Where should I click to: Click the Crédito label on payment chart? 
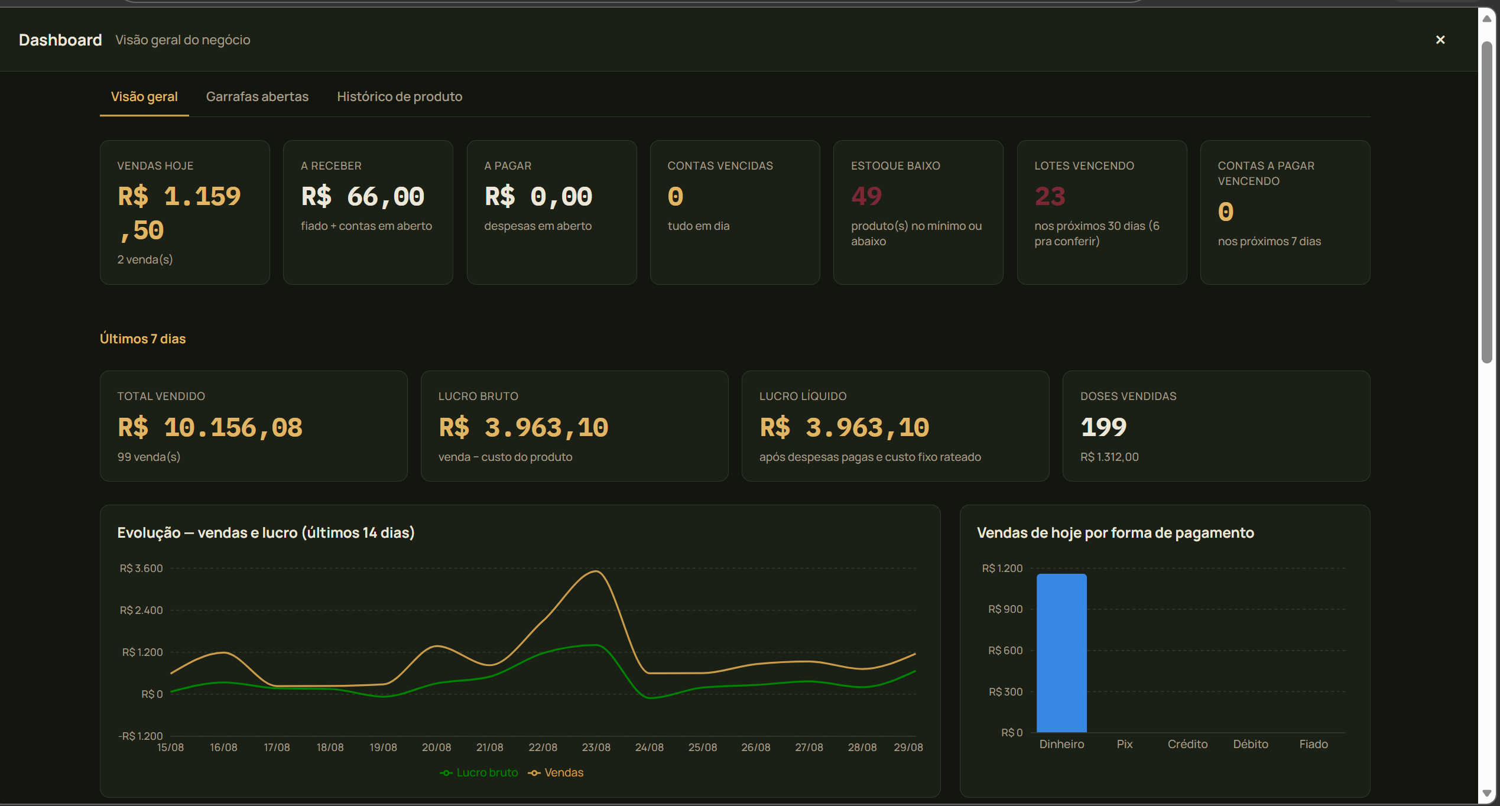click(1187, 745)
